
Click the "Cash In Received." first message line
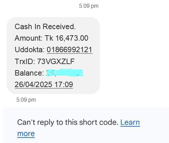(x=45, y=26)
